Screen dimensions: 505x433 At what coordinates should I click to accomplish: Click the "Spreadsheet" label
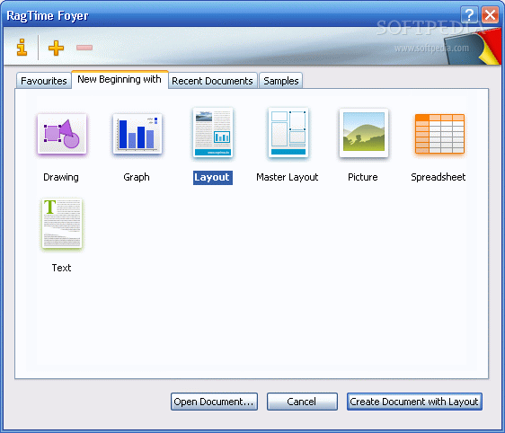coord(439,177)
